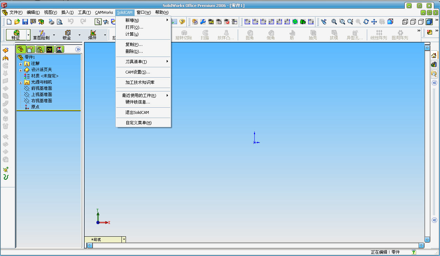Click the yellow question mark Help icon
This screenshot has width=440, height=256.
[x=182, y=22]
